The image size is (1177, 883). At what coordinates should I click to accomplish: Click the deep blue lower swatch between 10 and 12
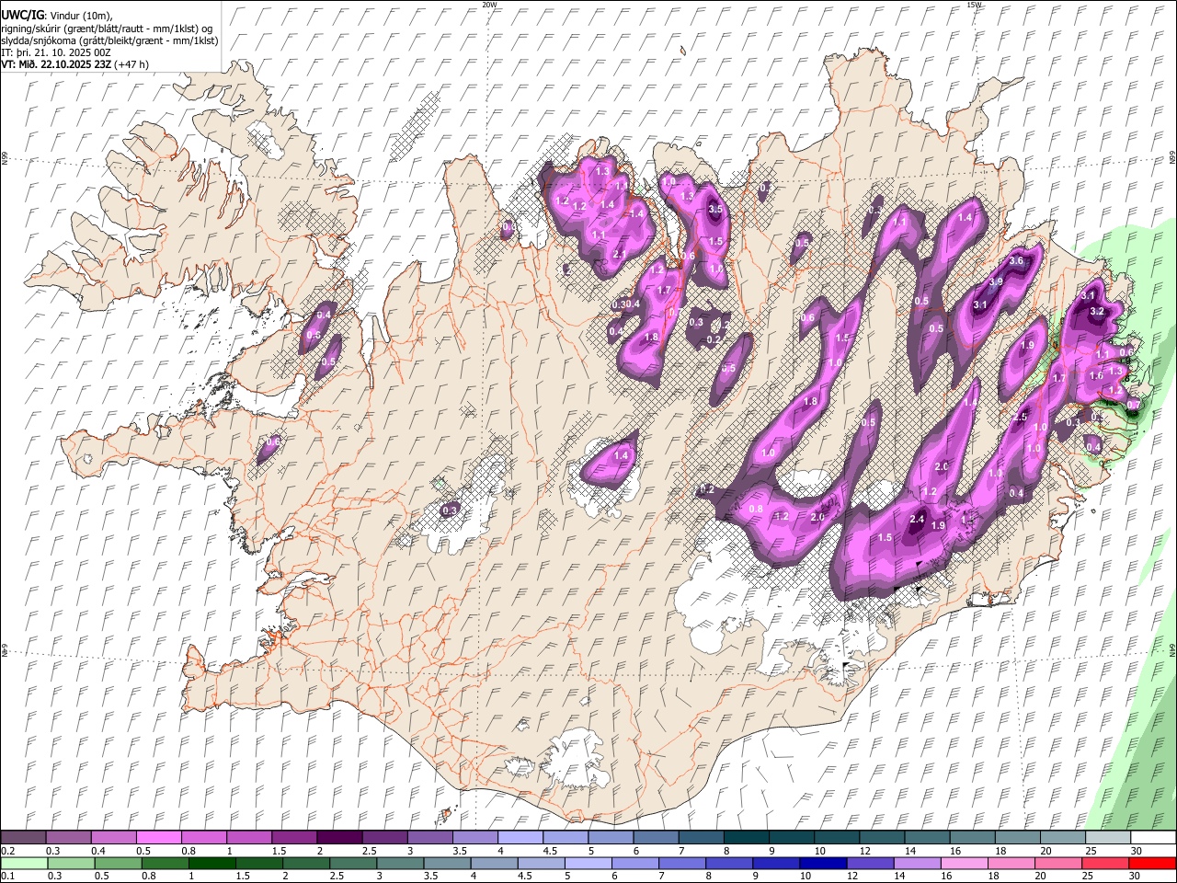(823, 863)
